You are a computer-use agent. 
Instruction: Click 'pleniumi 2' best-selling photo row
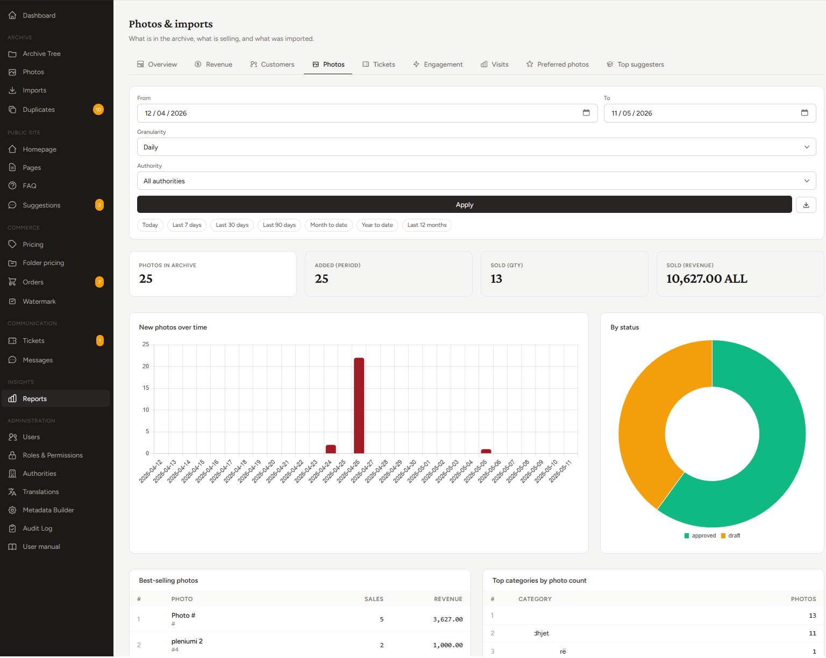[x=300, y=645]
